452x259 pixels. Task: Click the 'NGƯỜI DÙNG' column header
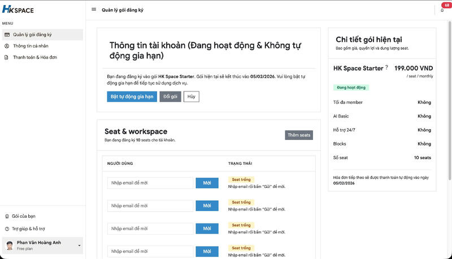pos(120,164)
